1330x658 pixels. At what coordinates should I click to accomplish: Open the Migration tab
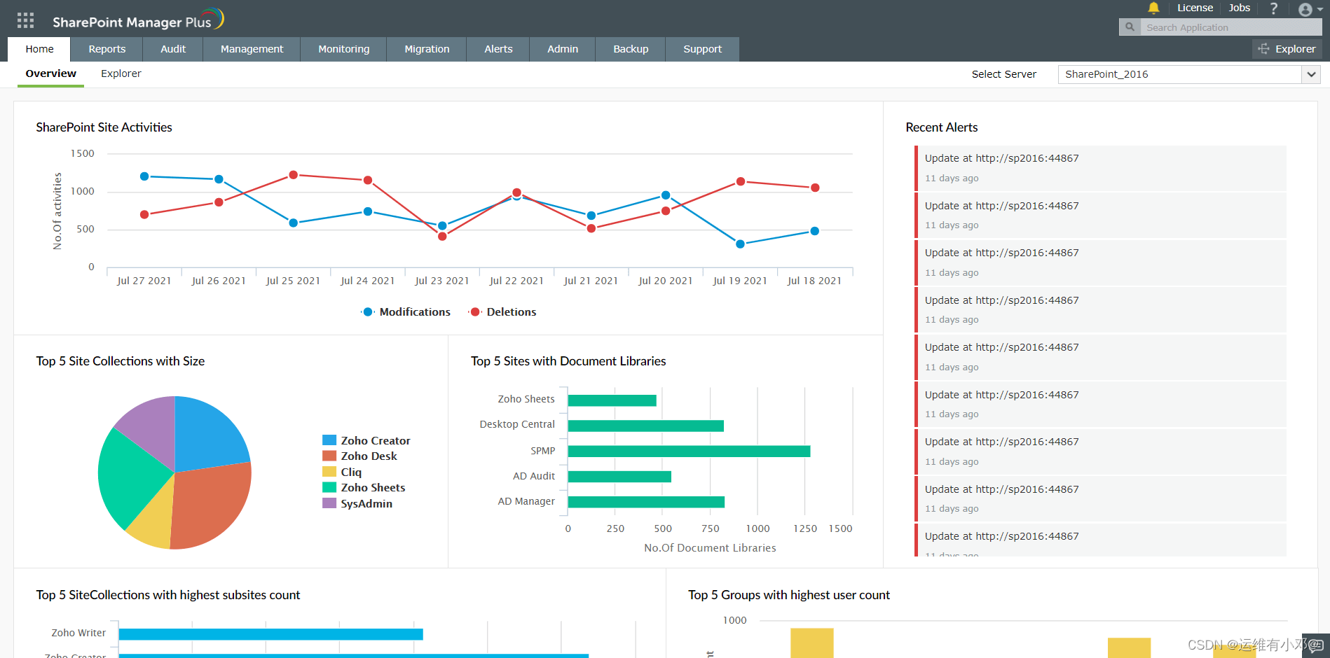(x=427, y=49)
